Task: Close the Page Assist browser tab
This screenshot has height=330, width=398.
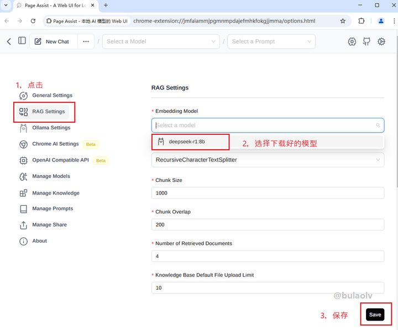Action: point(93,5)
